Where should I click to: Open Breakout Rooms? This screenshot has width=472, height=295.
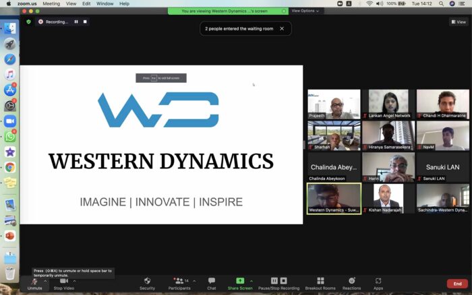pos(320,282)
